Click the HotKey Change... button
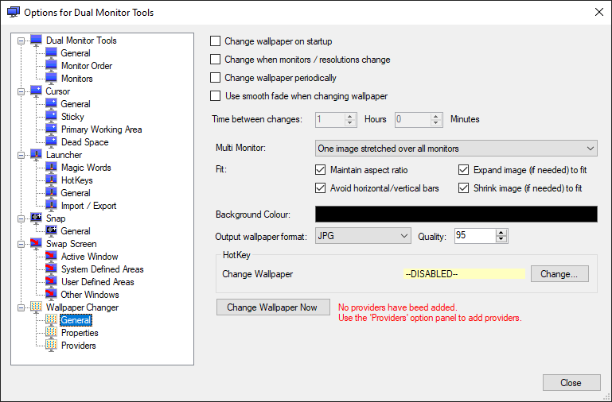612x402 pixels. click(x=559, y=274)
